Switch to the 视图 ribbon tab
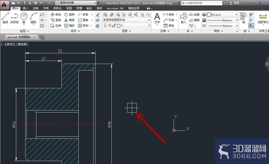This screenshot has width=269, height=164. [69, 8]
